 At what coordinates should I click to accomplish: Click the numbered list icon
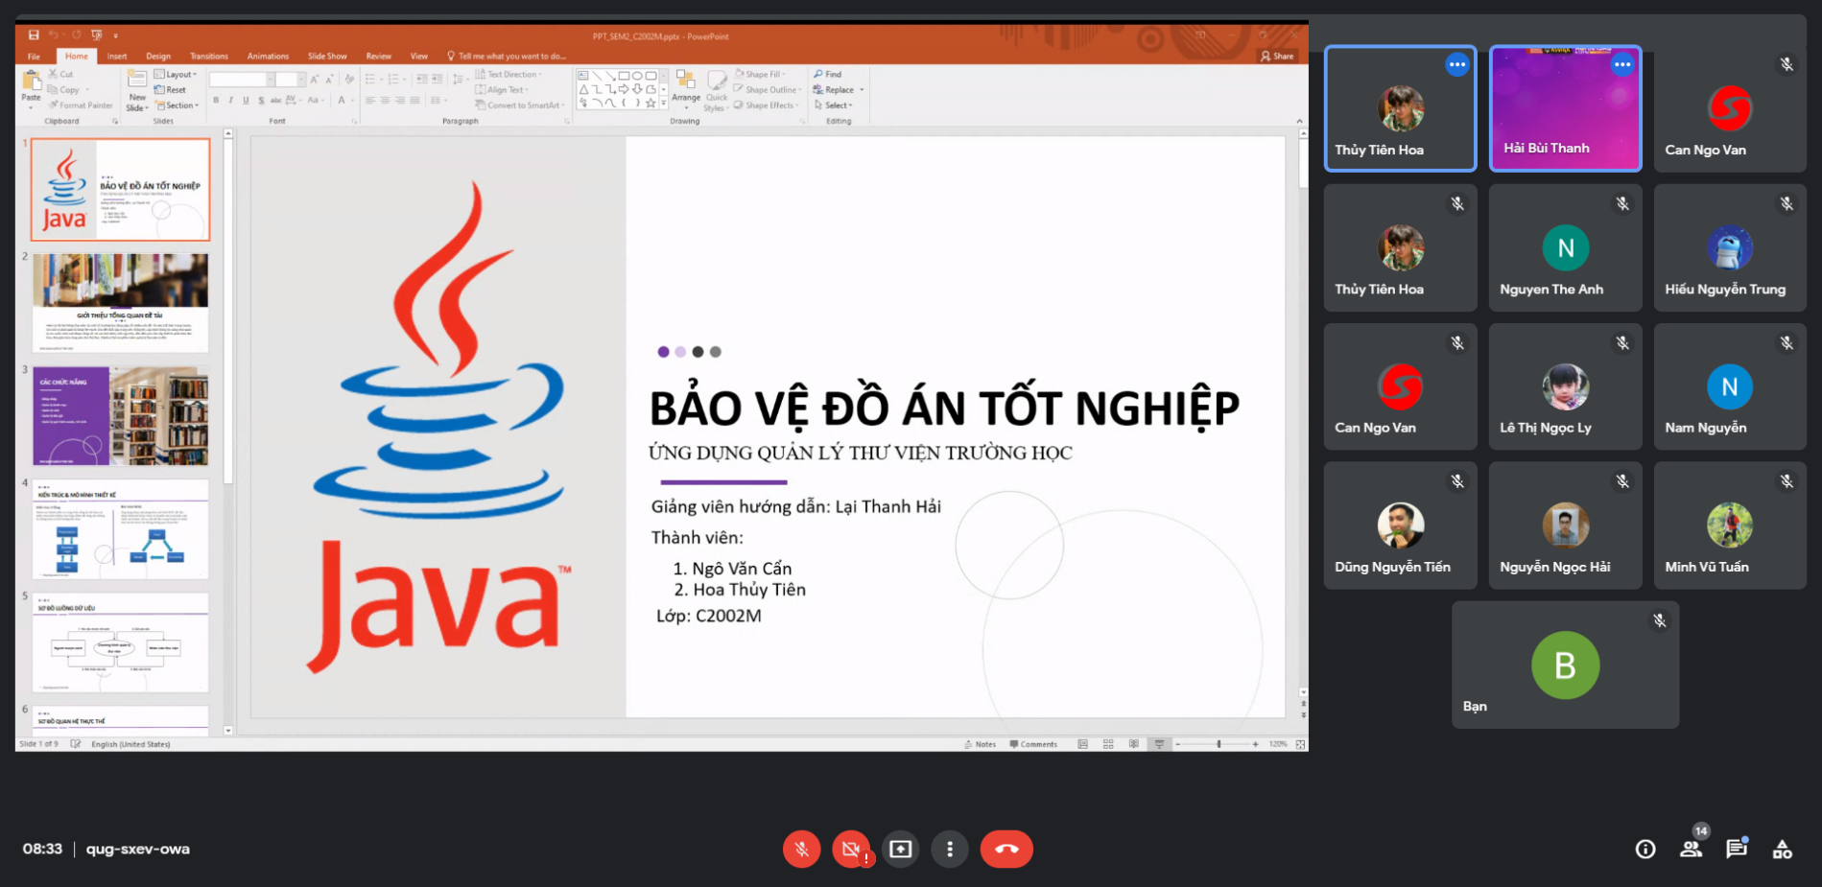[x=393, y=79]
